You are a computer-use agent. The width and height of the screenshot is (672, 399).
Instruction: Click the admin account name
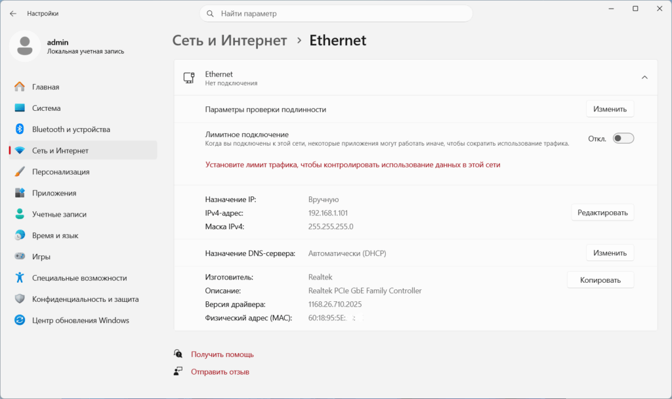[58, 42]
